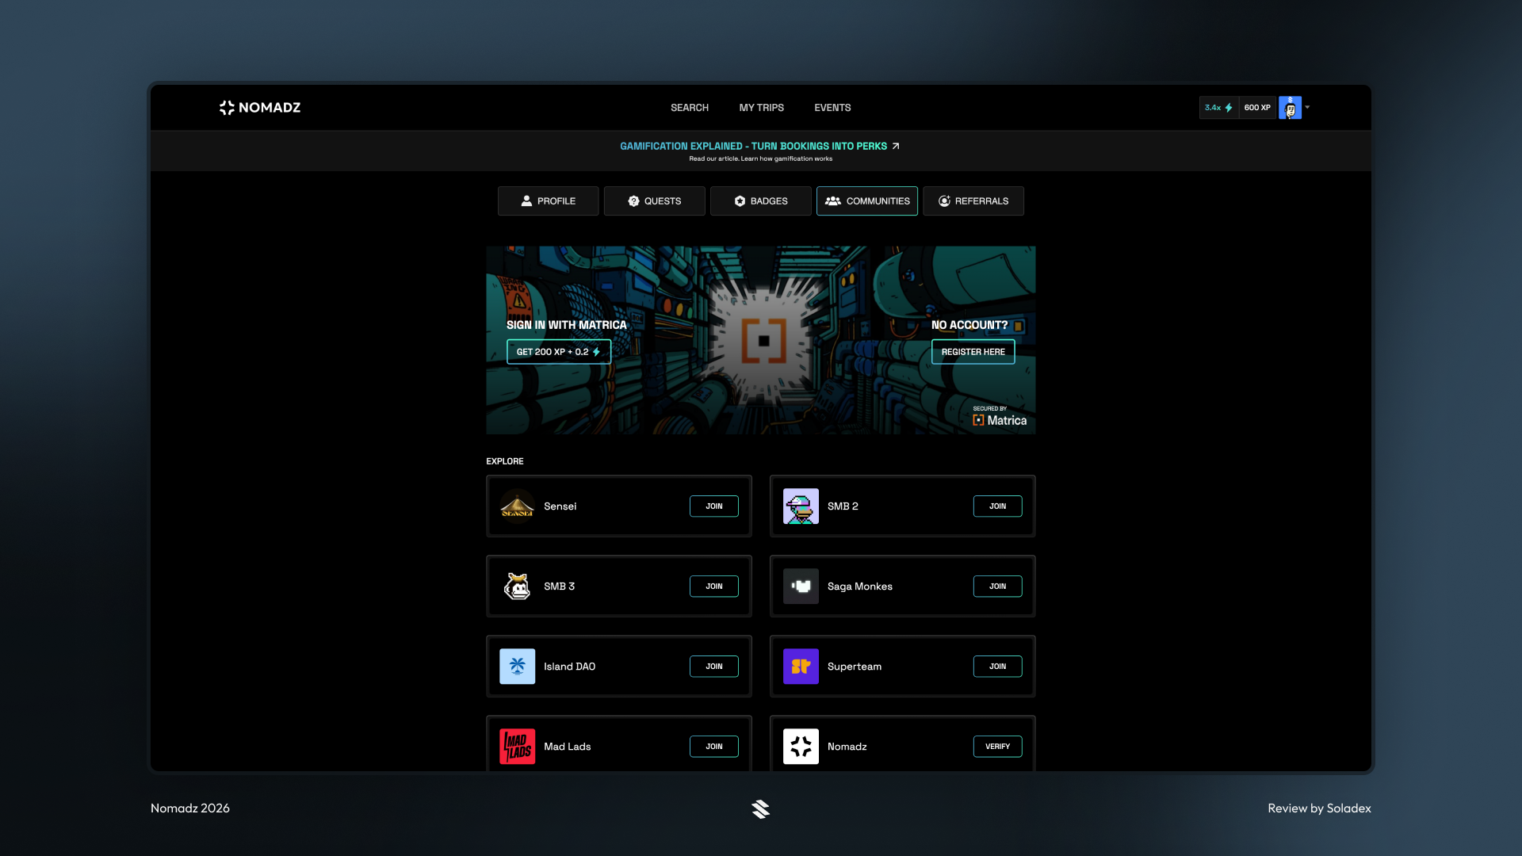Join the Saga Monkes community
1522x856 pixels.
pos(997,586)
